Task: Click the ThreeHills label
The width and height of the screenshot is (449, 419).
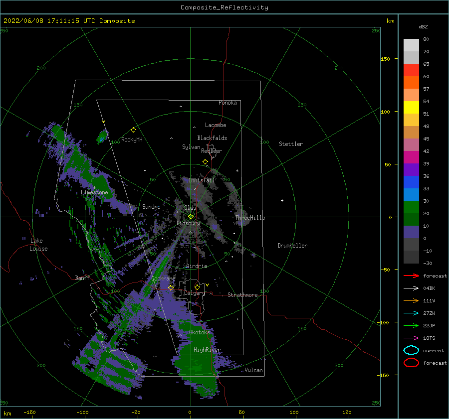Action: click(x=250, y=218)
